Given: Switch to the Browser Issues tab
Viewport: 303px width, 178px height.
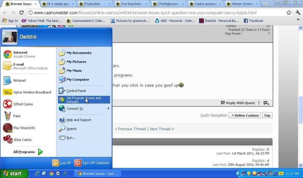Looking at the screenshot, I should (x=21, y=4).
